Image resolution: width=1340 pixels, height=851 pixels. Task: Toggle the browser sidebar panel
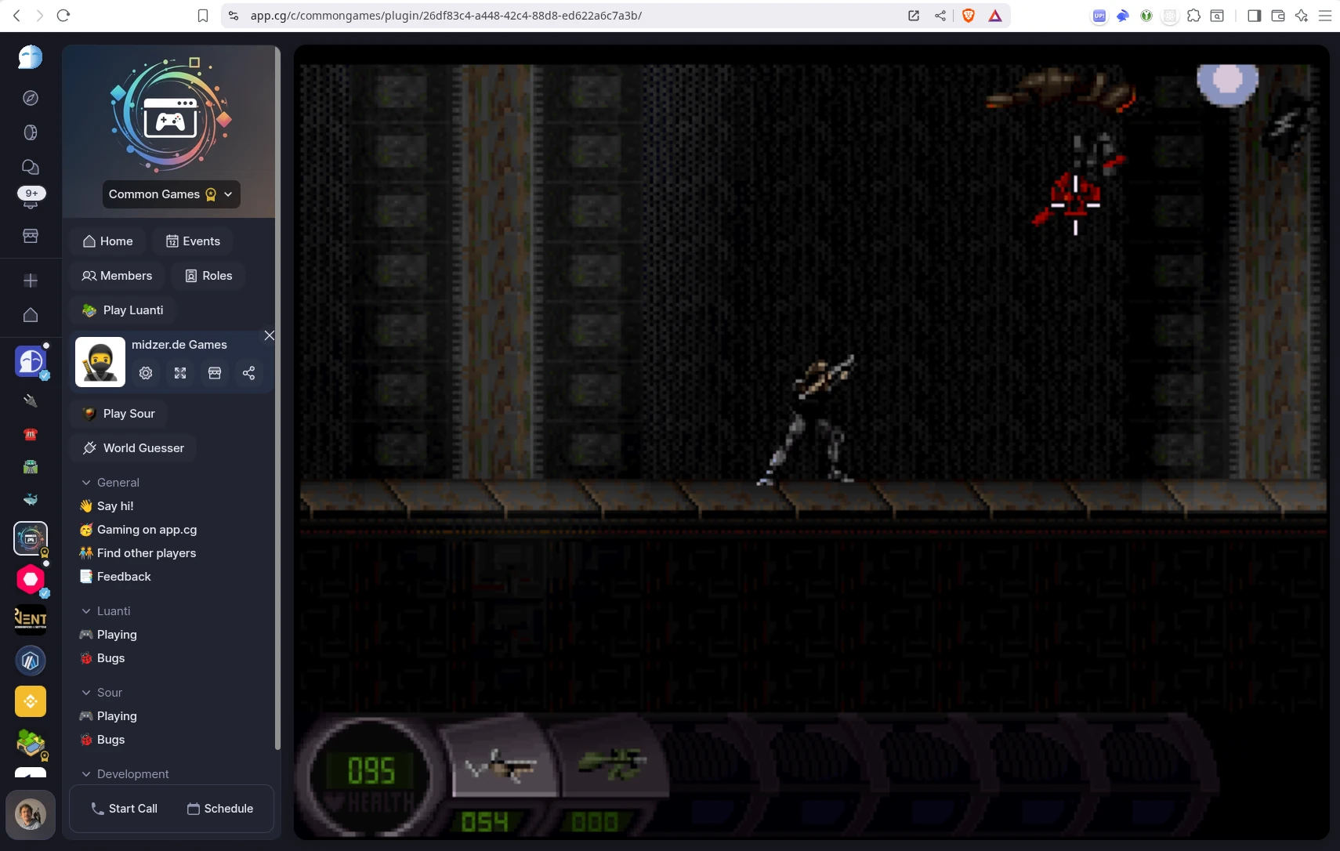pyautogui.click(x=1254, y=16)
